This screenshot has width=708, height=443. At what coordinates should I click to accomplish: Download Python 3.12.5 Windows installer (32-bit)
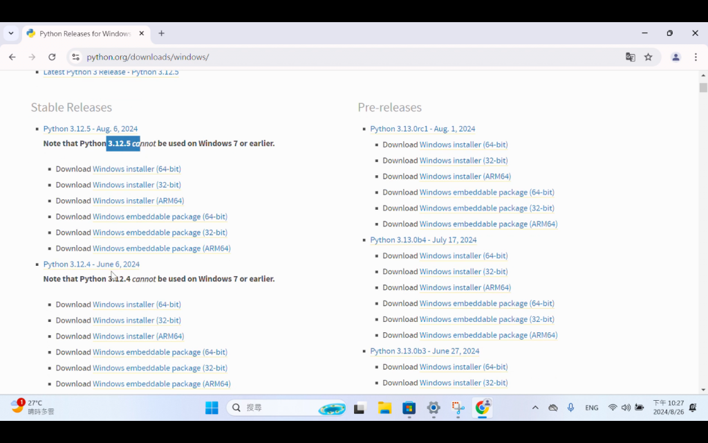coord(137,185)
